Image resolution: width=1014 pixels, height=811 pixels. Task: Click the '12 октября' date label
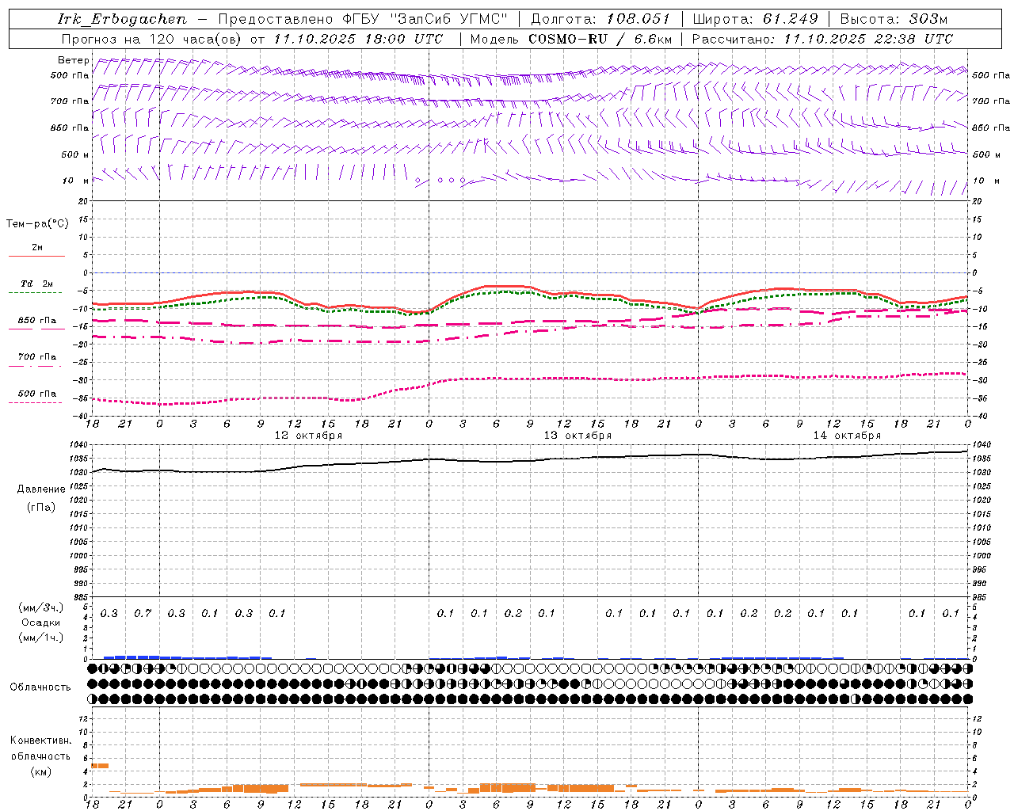[308, 436]
